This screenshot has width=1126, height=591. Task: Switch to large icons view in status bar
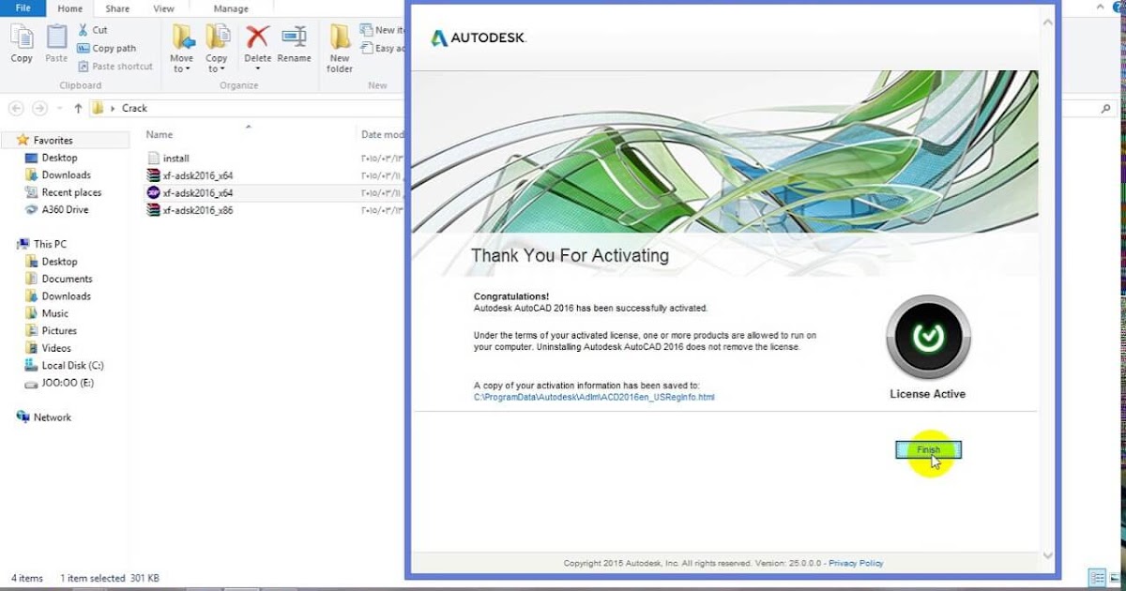tap(1114, 578)
